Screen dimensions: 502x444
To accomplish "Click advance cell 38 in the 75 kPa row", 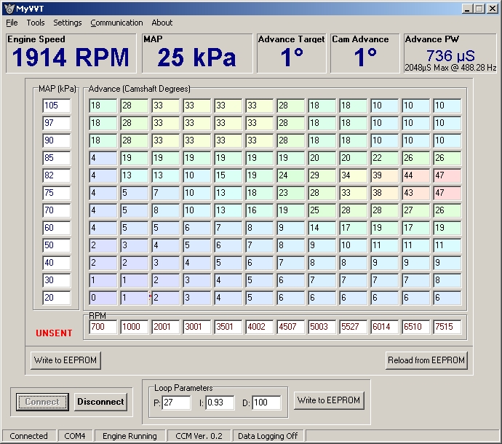I will (385, 193).
